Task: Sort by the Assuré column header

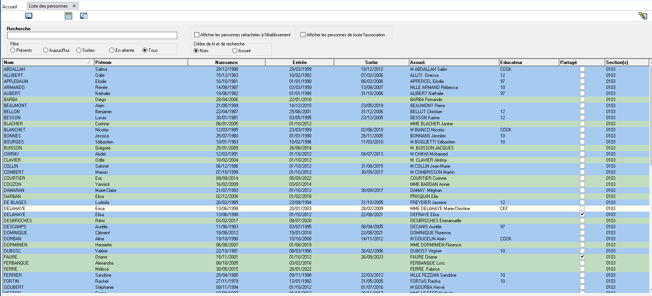Action: (454, 62)
